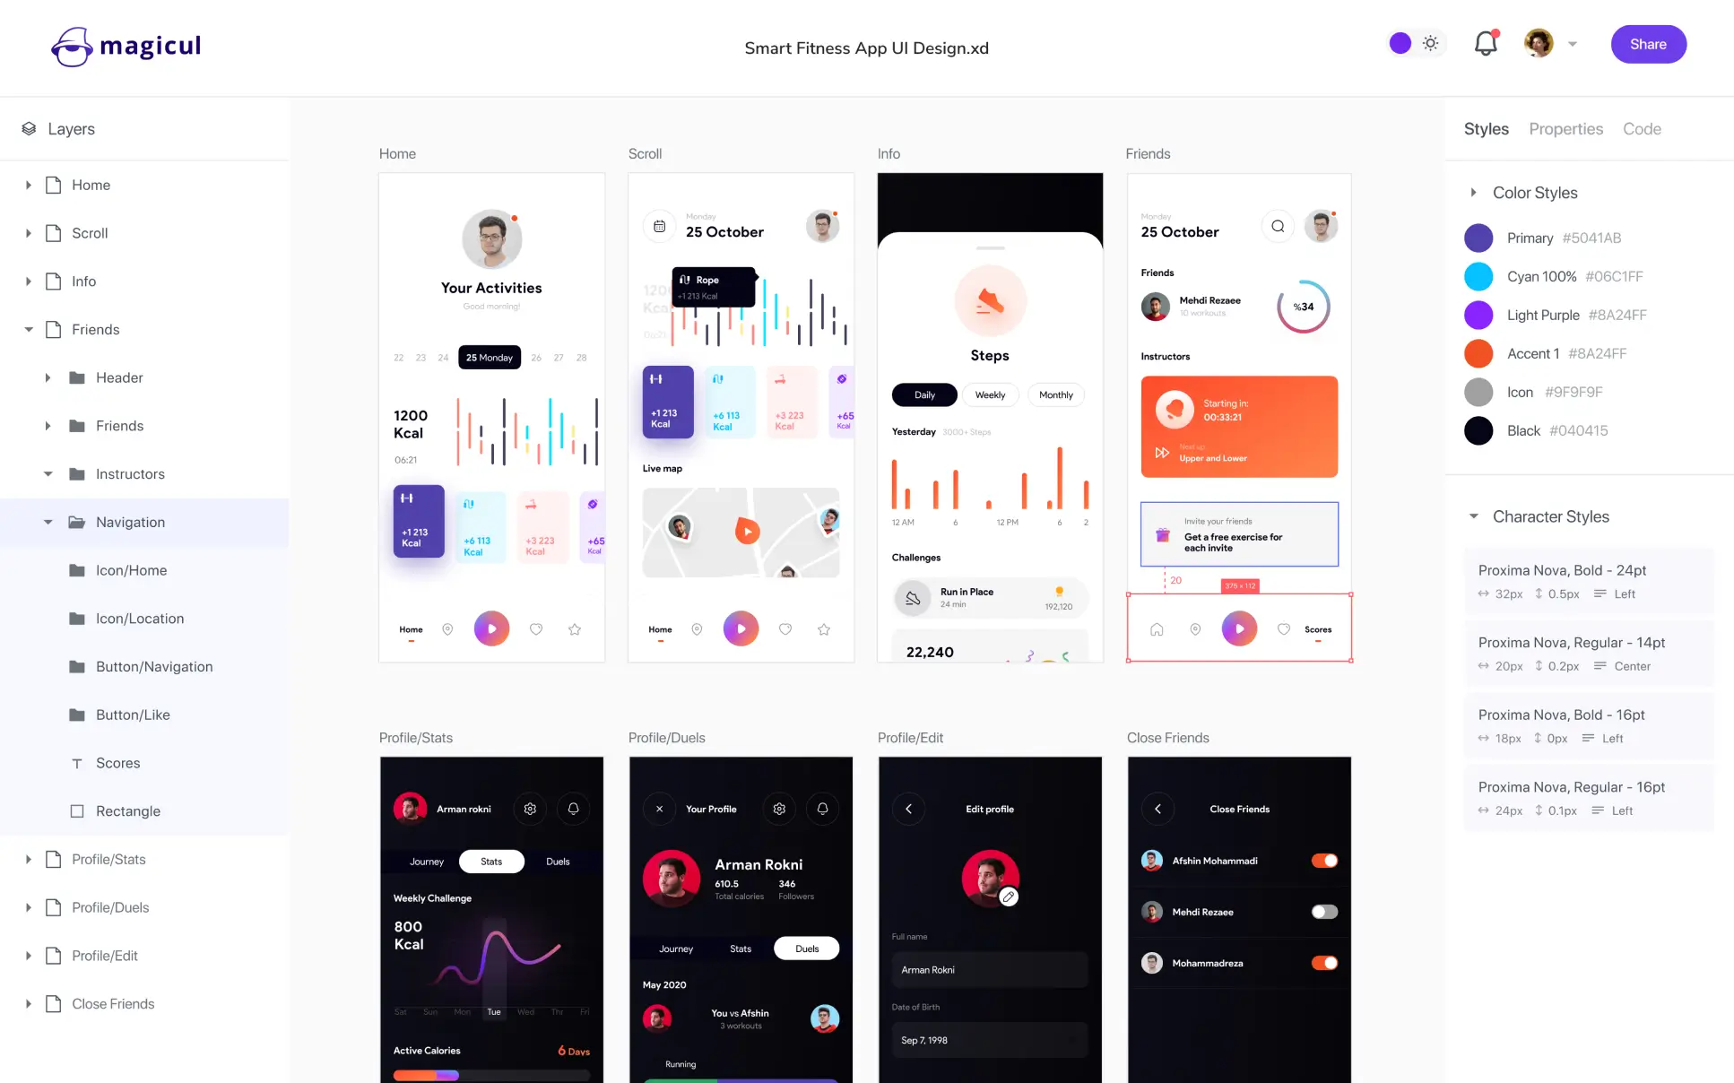Click the Icon/Home layer item
Screen dimensions: 1734x1083
click(x=130, y=570)
